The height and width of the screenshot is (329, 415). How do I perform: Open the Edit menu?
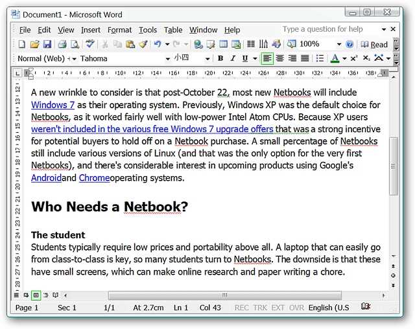44,30
